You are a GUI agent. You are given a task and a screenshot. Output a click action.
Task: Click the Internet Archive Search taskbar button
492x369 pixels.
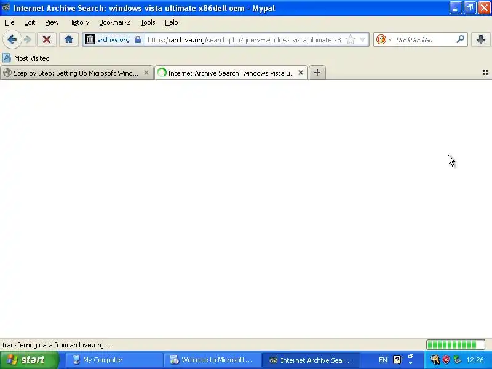(311, 360)
